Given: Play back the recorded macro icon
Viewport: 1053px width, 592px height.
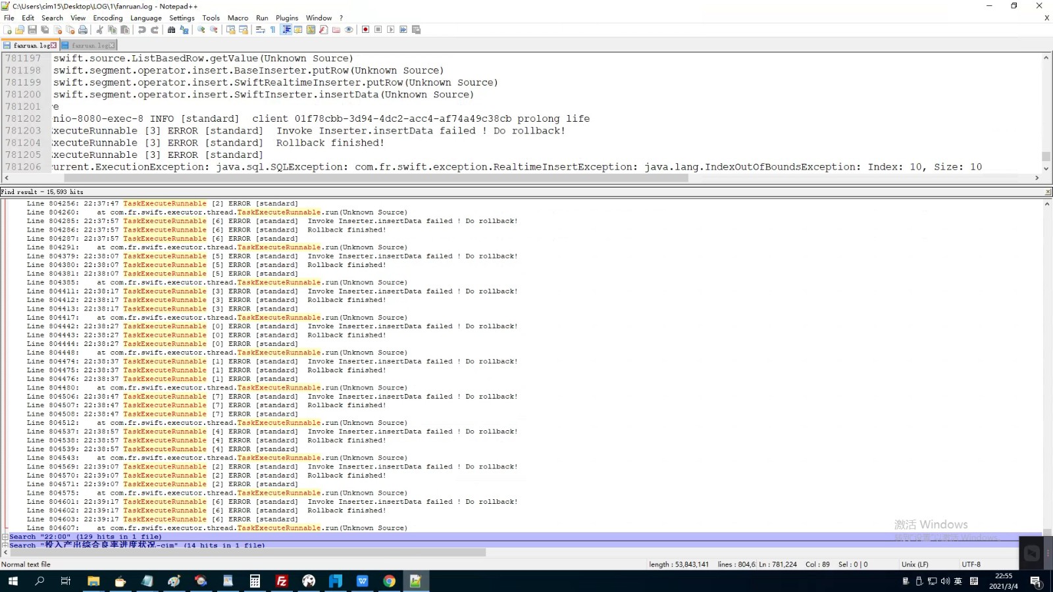Looking at the screenshot, I should coord(390,30).
